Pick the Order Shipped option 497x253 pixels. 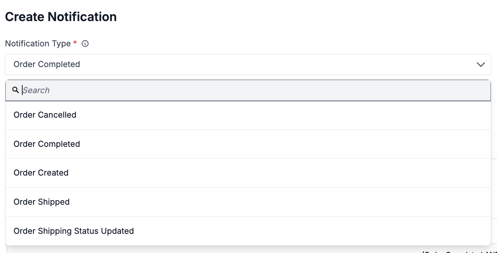click(41, 202)
